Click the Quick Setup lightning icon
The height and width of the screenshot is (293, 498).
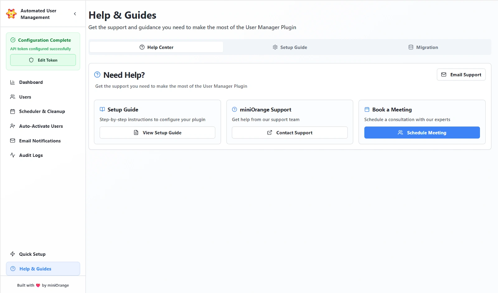pos(12,254)
